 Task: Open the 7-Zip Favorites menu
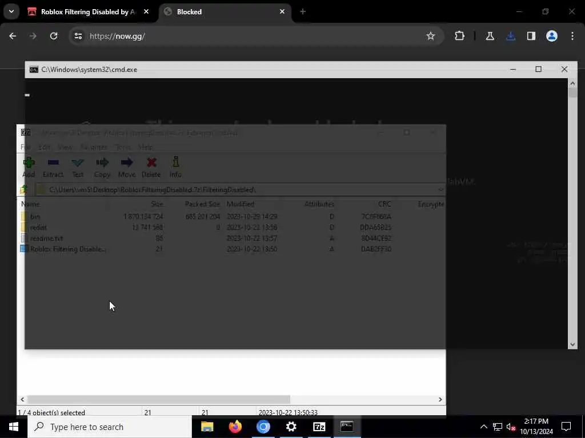pos(94,147)
